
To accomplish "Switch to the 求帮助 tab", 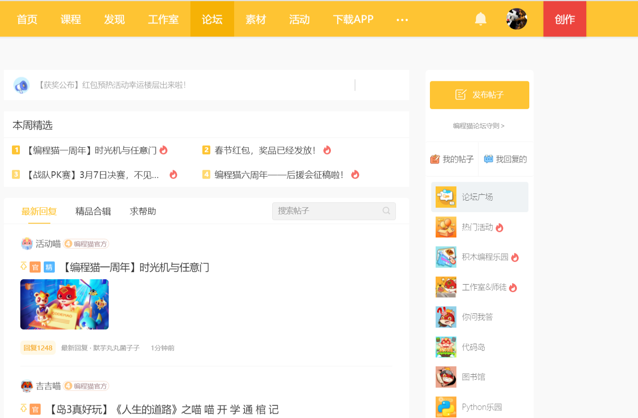I will click(143, 212).
